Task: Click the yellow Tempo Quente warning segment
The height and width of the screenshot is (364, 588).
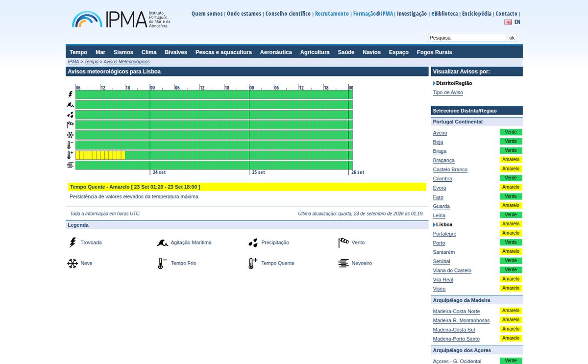Action: click(x=100, y=155)
